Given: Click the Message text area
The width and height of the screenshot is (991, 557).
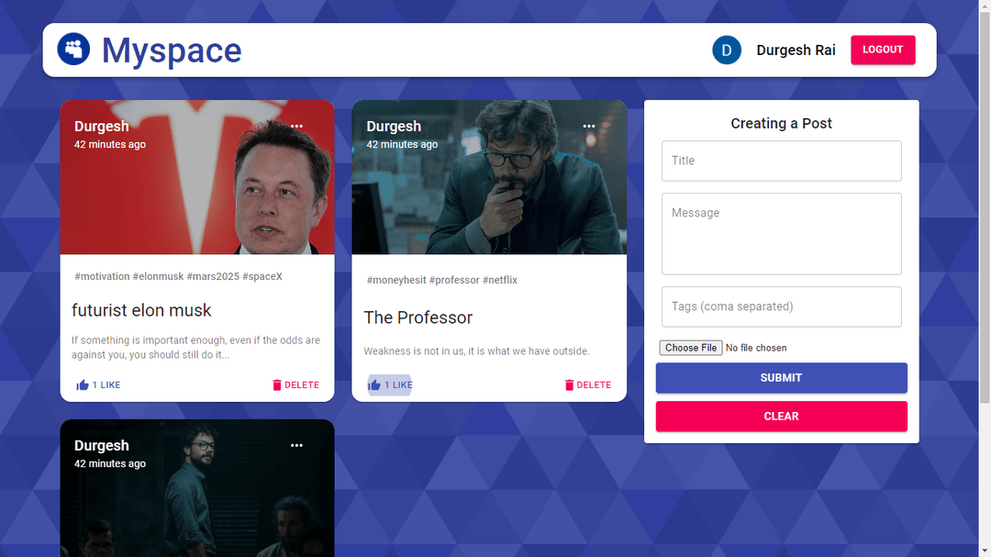Looking at the screenshot, I should (x=781, y=233).
